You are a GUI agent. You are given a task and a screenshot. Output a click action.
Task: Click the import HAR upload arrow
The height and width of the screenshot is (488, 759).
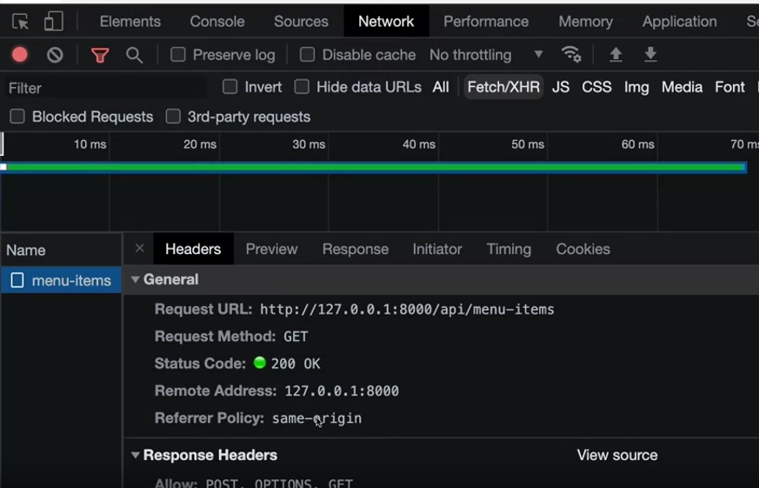click(x=616, y=55)
